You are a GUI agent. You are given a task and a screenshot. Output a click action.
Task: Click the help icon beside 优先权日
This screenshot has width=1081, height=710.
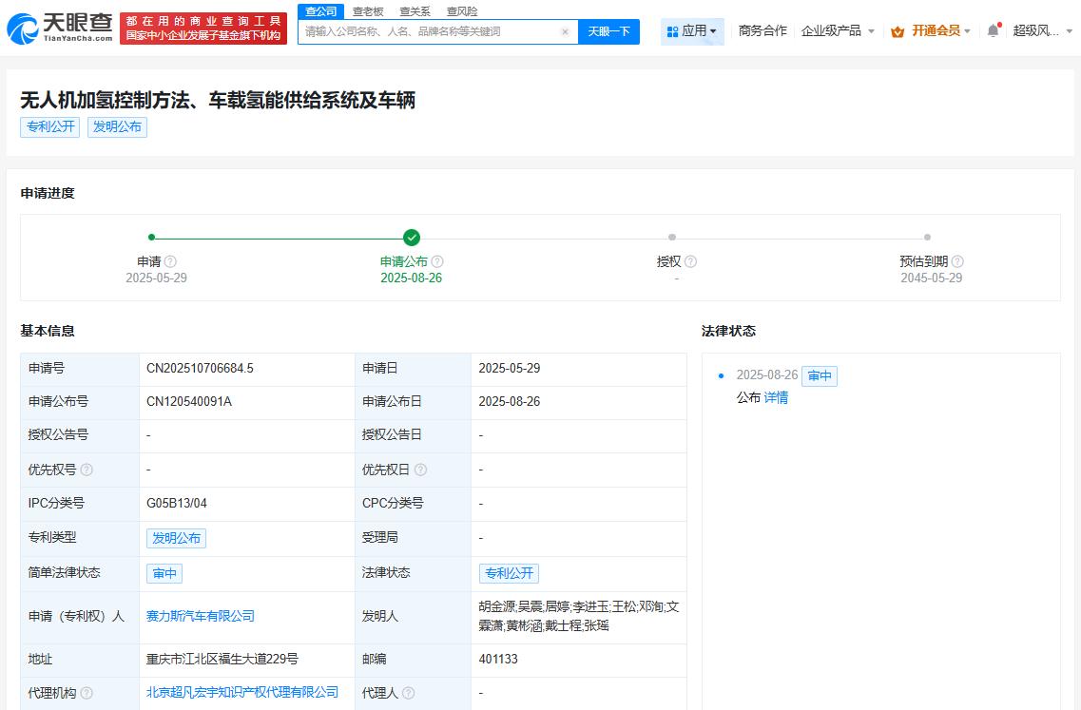[x=420, y=470]
